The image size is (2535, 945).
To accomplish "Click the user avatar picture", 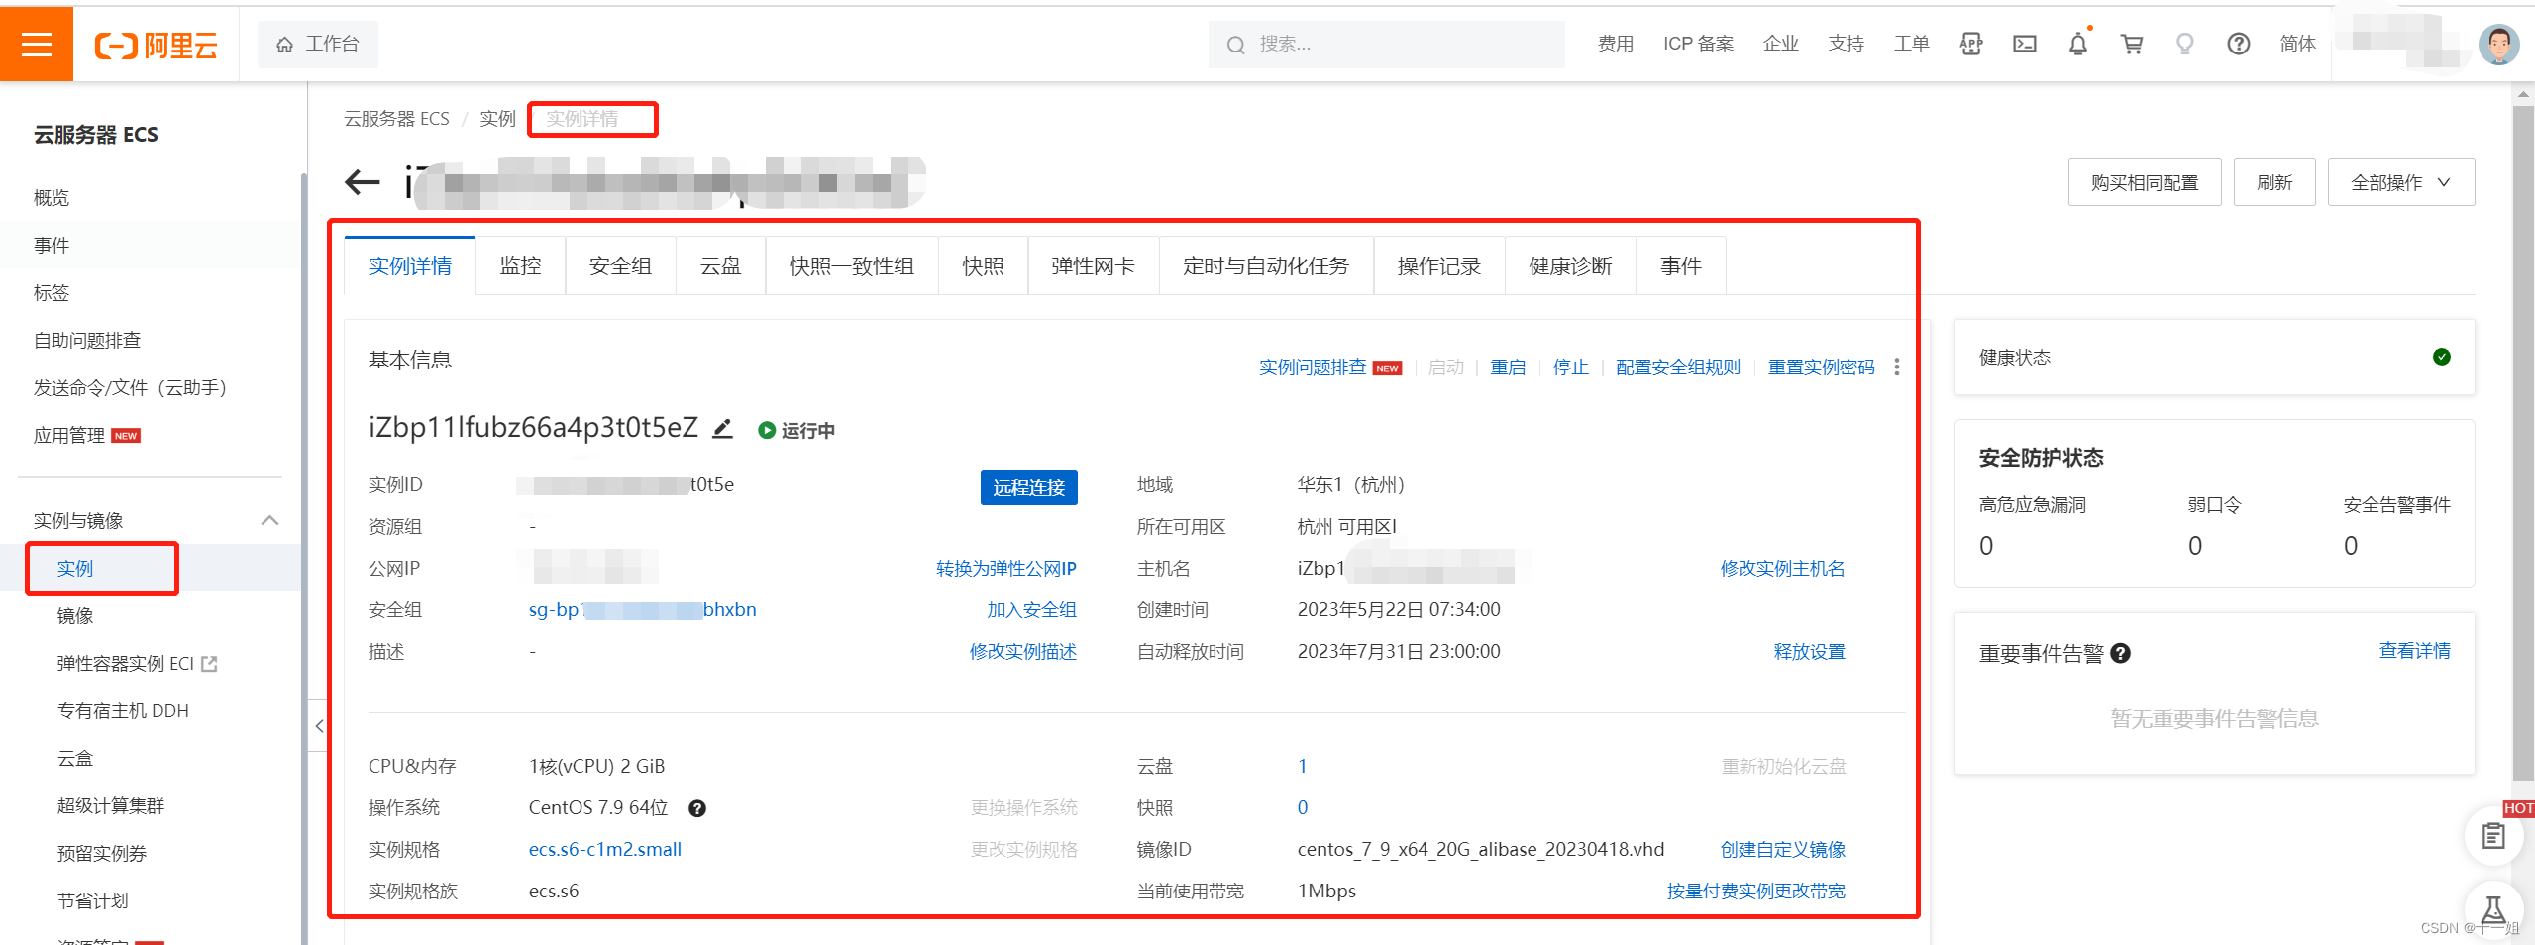I will pos(2498,45).
